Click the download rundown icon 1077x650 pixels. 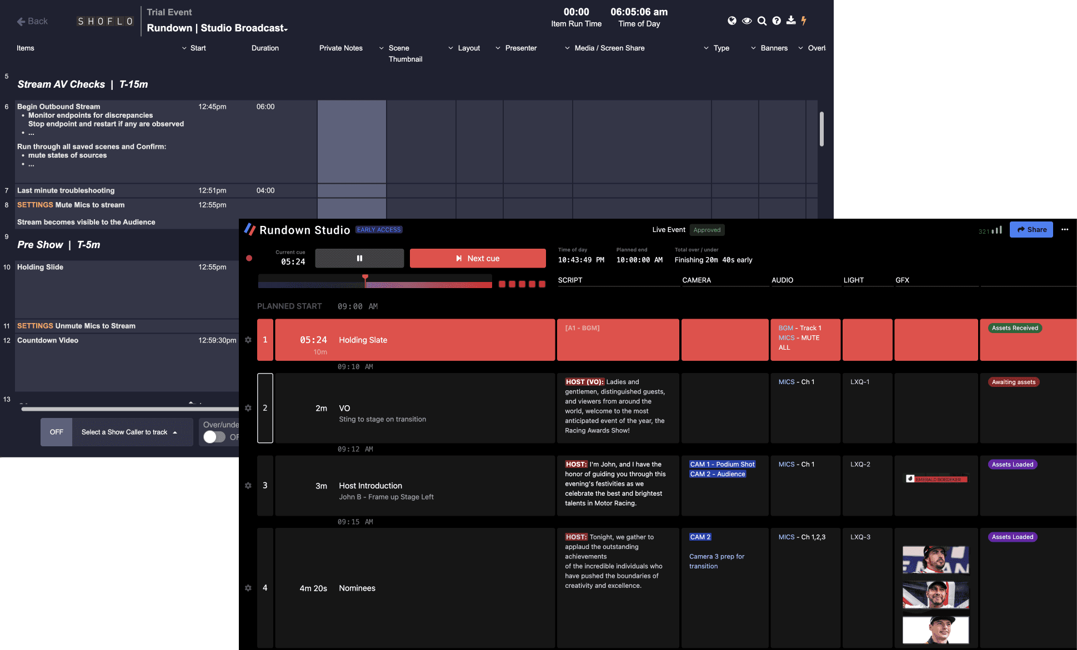(x=790, y=21)
